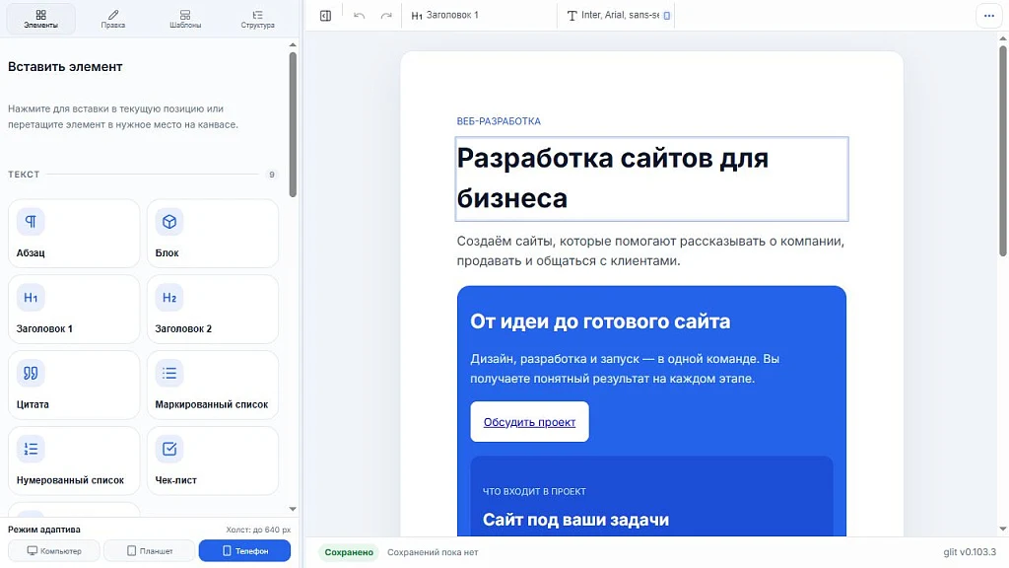Insert a Заголовок 1 element
1009x568 pixels.
point(74,309)
